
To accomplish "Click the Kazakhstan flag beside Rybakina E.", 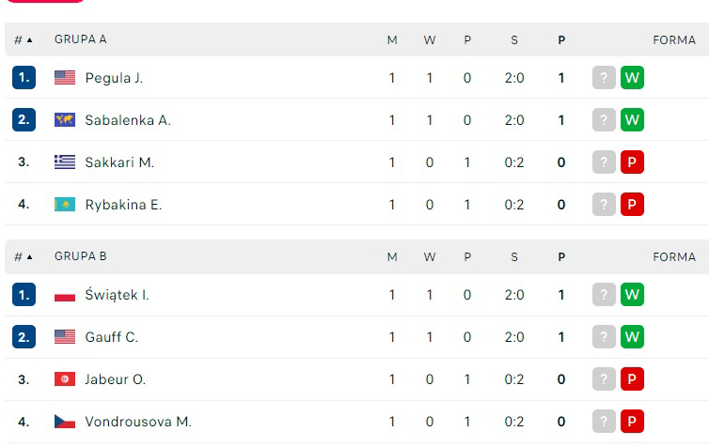I will coord(65,205).
